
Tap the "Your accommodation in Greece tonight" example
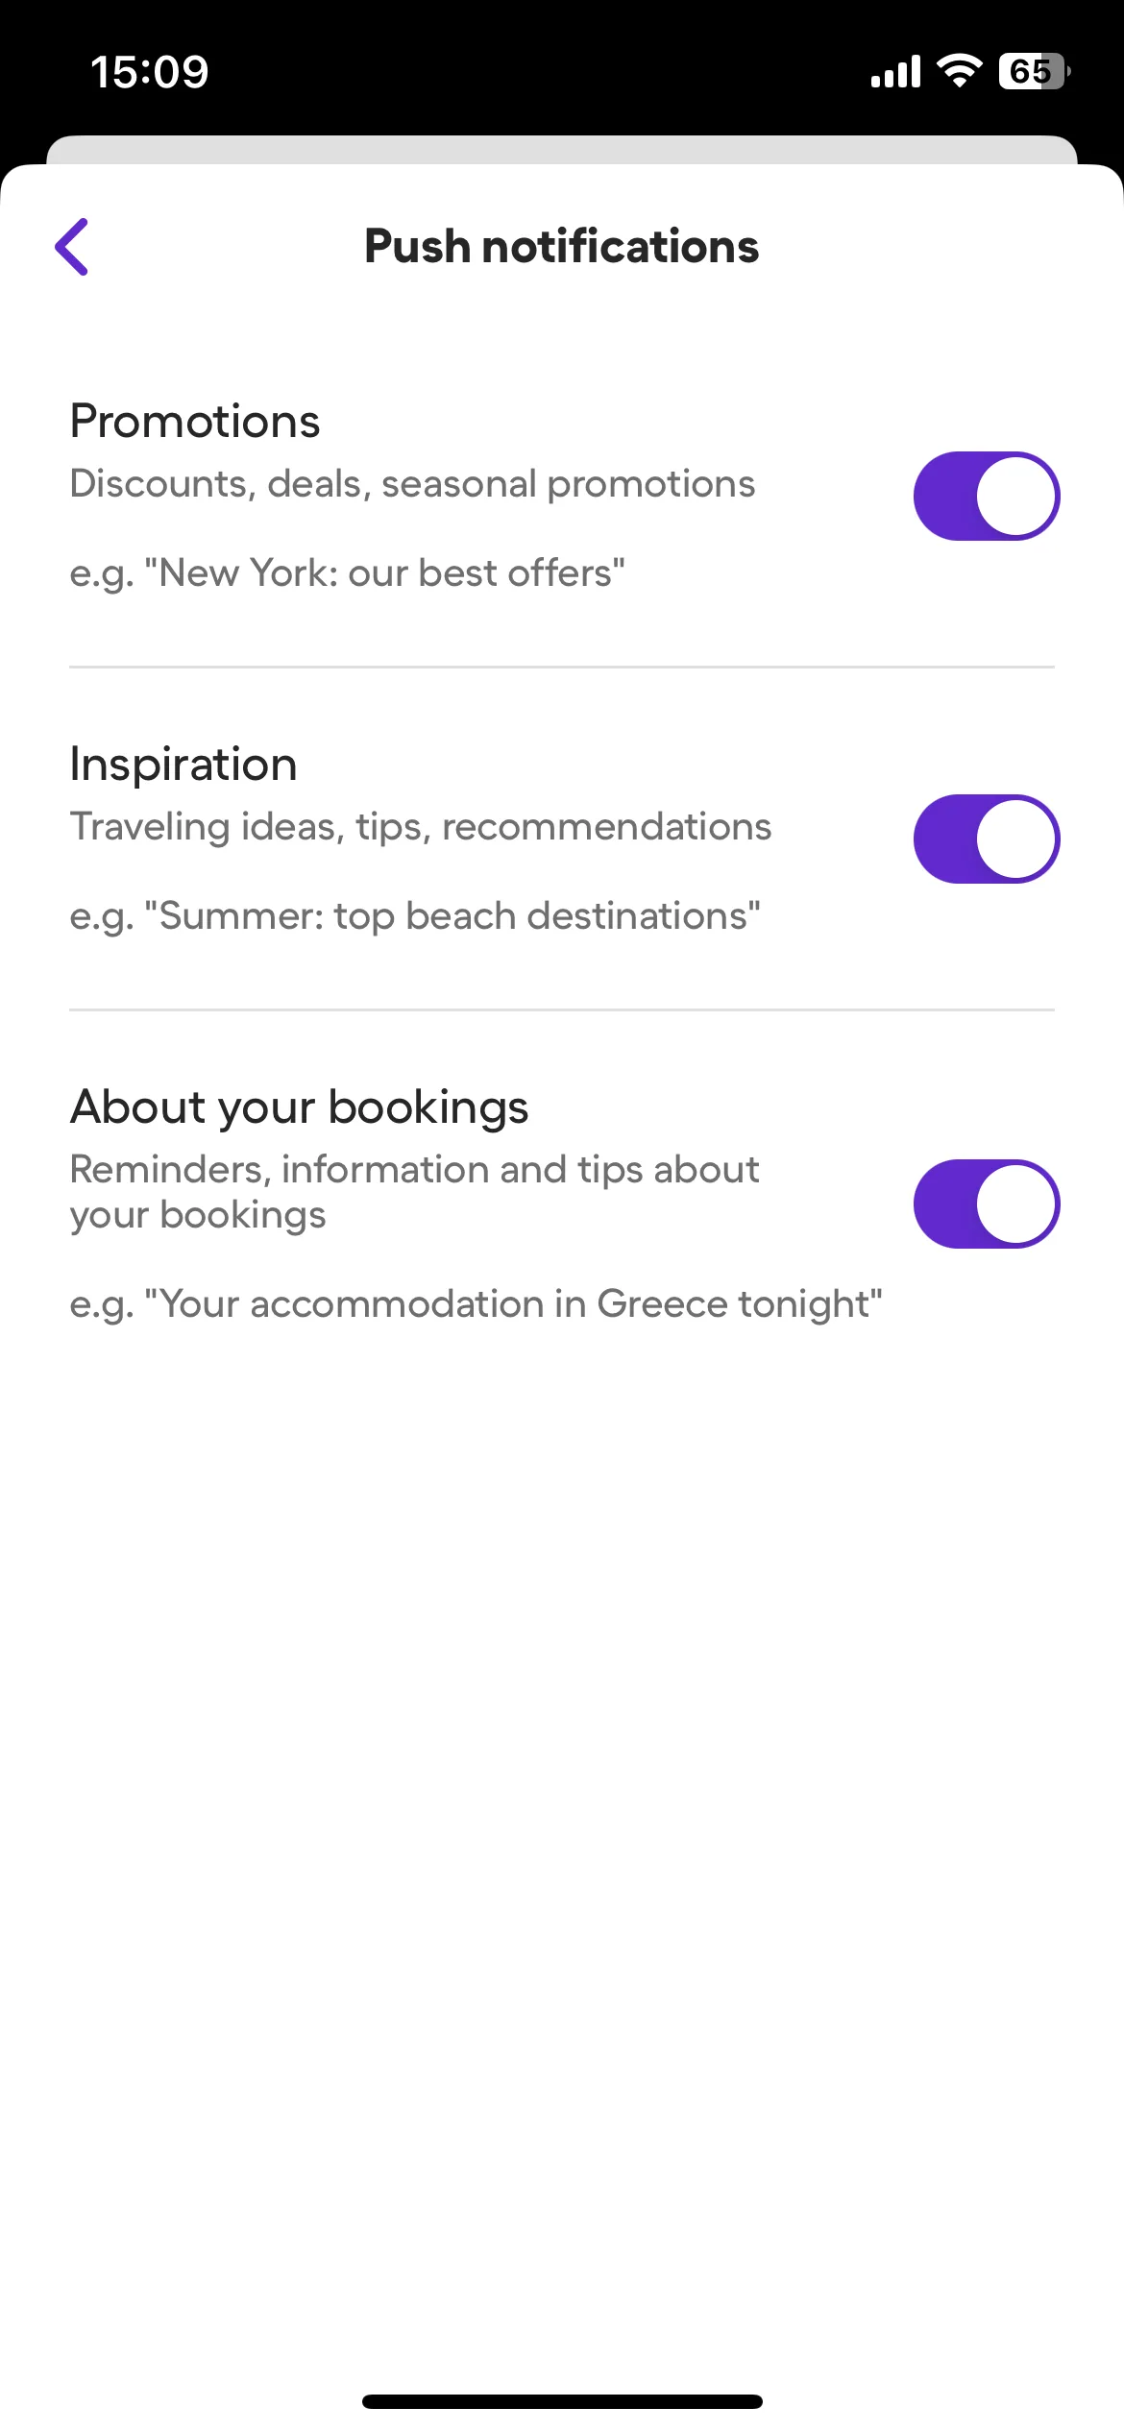point(476,1304)
